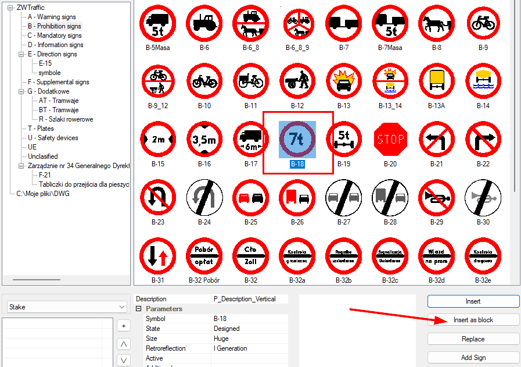The image size is (521, 367).
Task: Select U - Safety devices category
Action: tap(53, 138)
